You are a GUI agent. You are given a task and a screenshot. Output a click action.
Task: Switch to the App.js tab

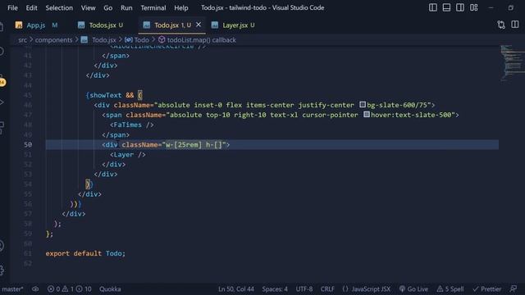click(x=36, y=25)
